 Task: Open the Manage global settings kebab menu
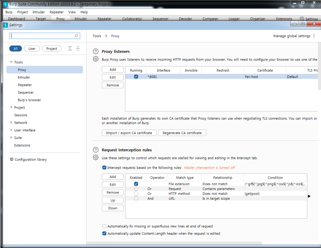point(314,36)
